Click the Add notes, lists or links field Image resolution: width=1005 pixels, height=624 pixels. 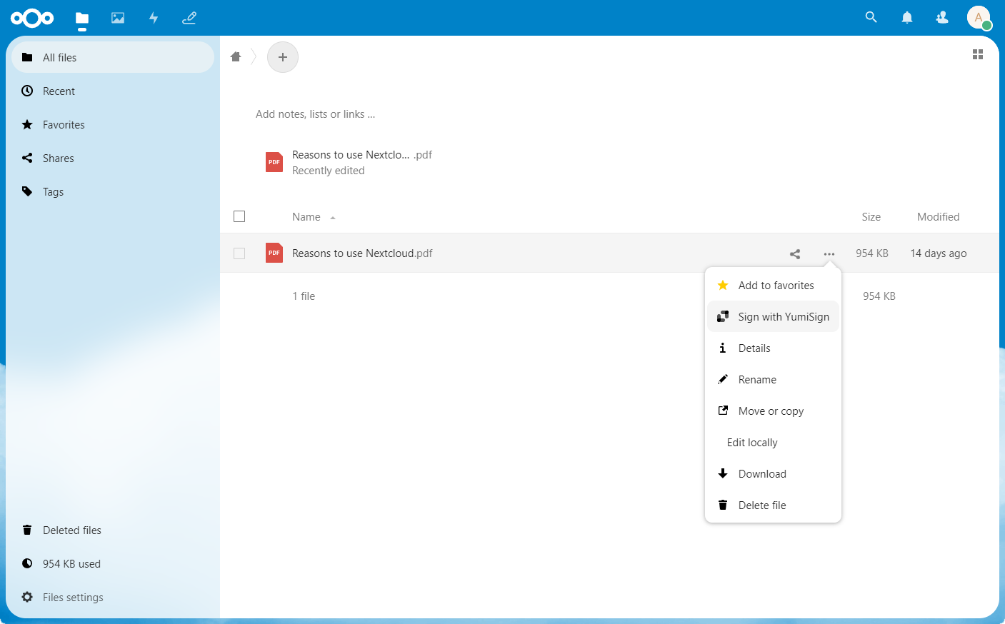[x=315, y=114]
